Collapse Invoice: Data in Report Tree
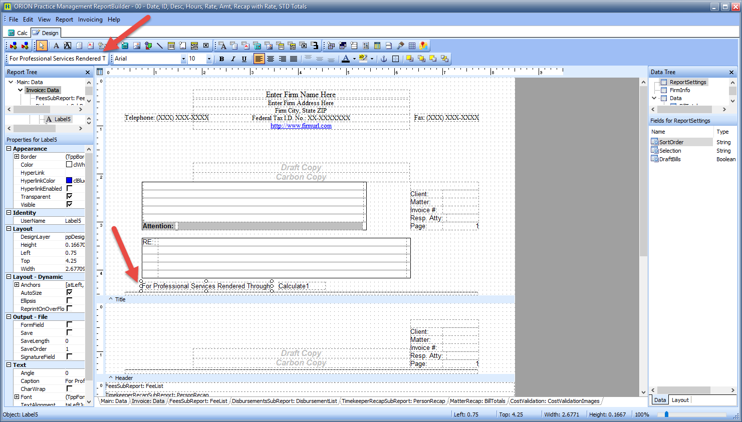742x422 pixels. pyautogui.click(x=21, y=90)
